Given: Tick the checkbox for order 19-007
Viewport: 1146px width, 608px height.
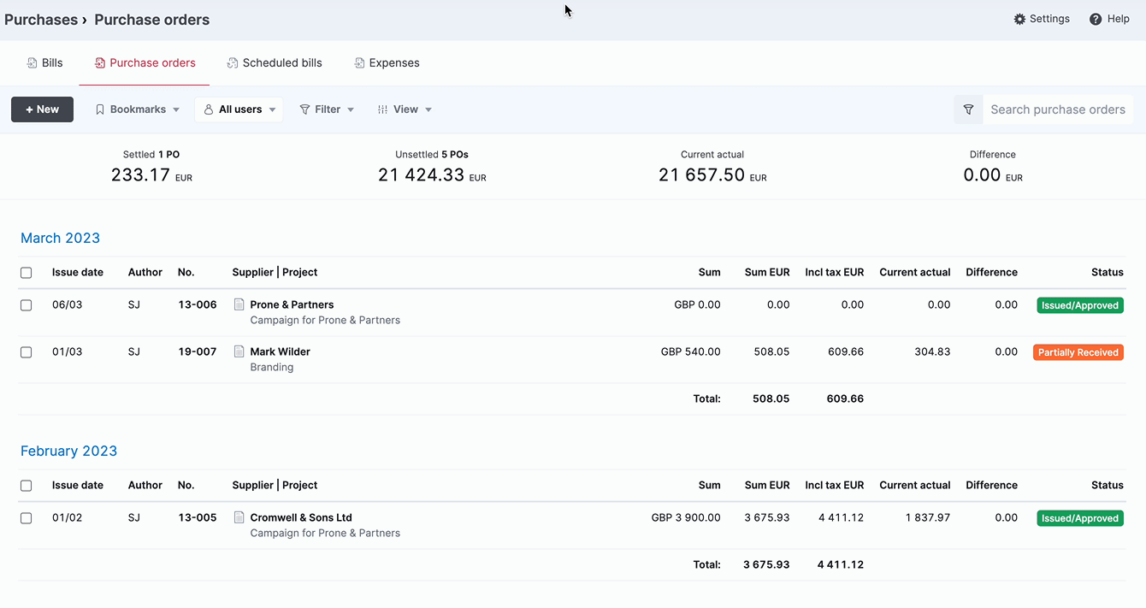Looking at the screenshot, I should (27, 352).
